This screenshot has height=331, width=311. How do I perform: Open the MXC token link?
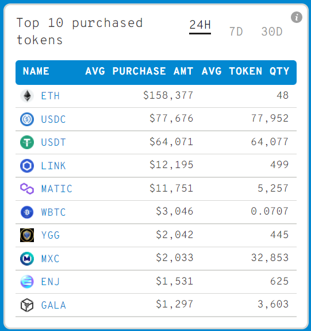[51, 259]
